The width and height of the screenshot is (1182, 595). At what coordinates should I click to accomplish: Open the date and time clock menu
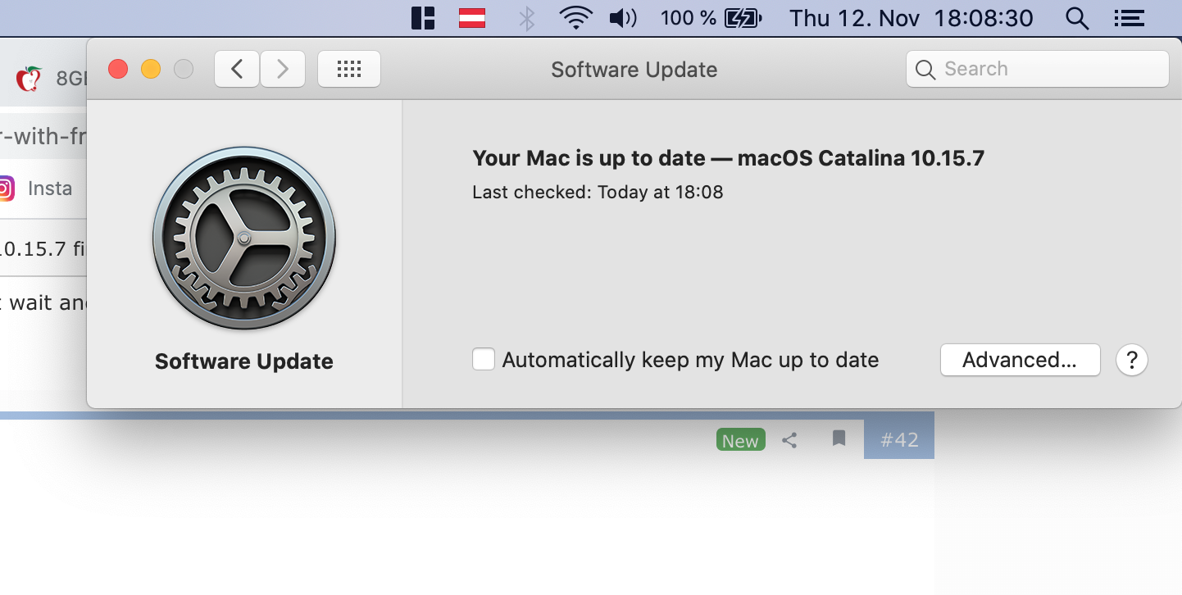[x=911, y=18]
